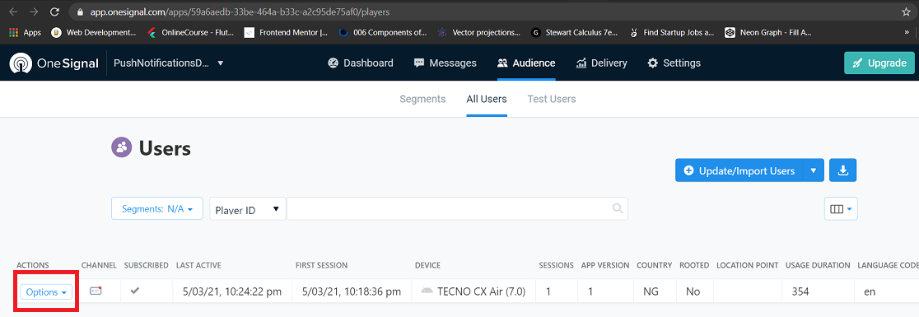Click the magnifier search icon
This screenshot has width=919, height=317.
pos(617,208)
